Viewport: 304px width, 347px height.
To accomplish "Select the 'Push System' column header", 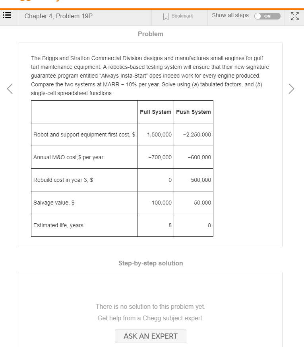I will pyautogui.click(x=194, y=111).
